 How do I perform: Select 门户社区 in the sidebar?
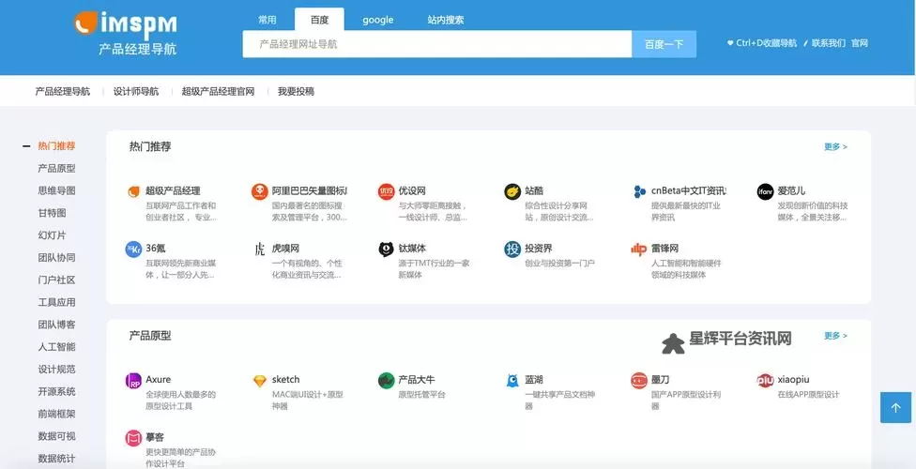pyautogui.click(x=56, y=280)
